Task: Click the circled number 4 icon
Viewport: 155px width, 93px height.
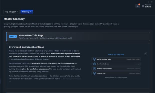Action: click(94, 73)
